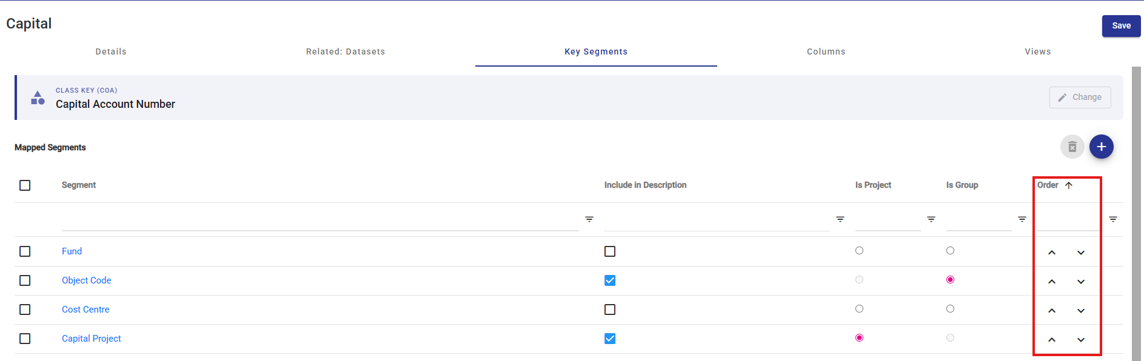The image size is (1144, 361).
Task: Add a new mapped segment with plus button
Action: 1101,147
